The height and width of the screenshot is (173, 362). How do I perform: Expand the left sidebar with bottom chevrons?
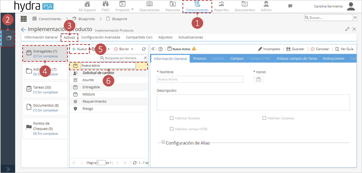point(8,169)
